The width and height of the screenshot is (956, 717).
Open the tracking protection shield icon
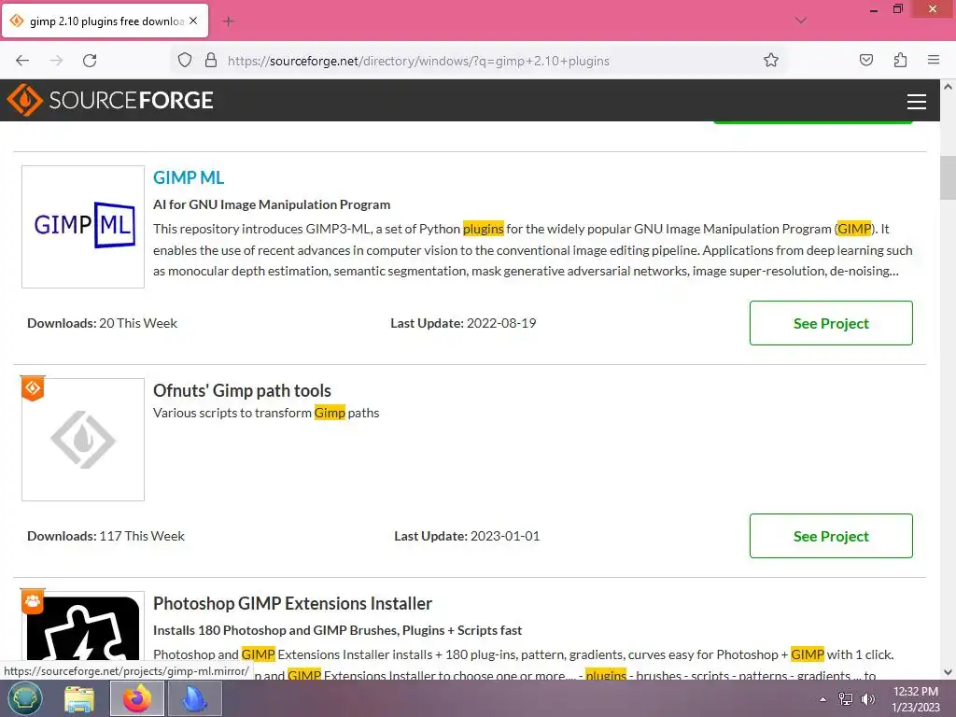(185, 61)
